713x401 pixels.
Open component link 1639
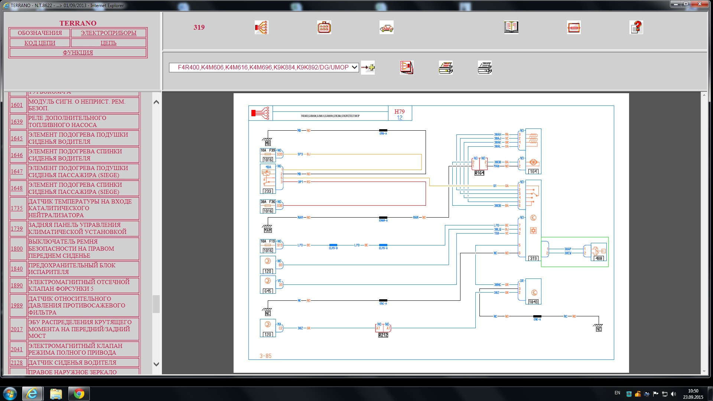(17, 122)
